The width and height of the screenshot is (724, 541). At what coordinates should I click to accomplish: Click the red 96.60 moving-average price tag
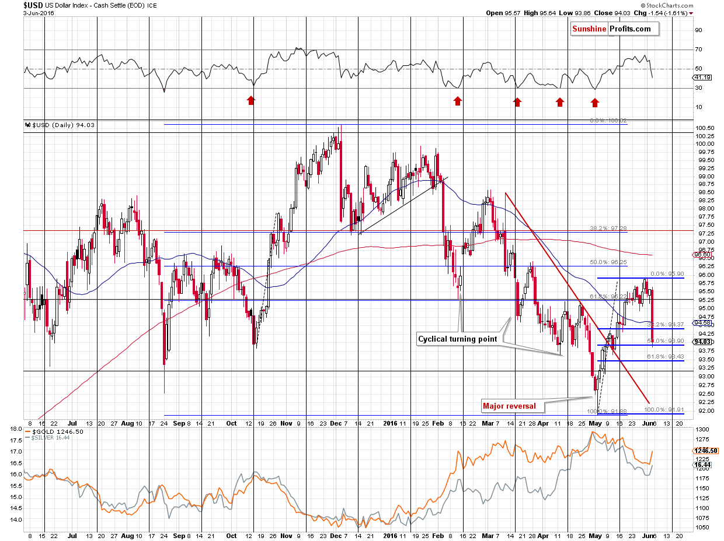click(x=703, y=255)
